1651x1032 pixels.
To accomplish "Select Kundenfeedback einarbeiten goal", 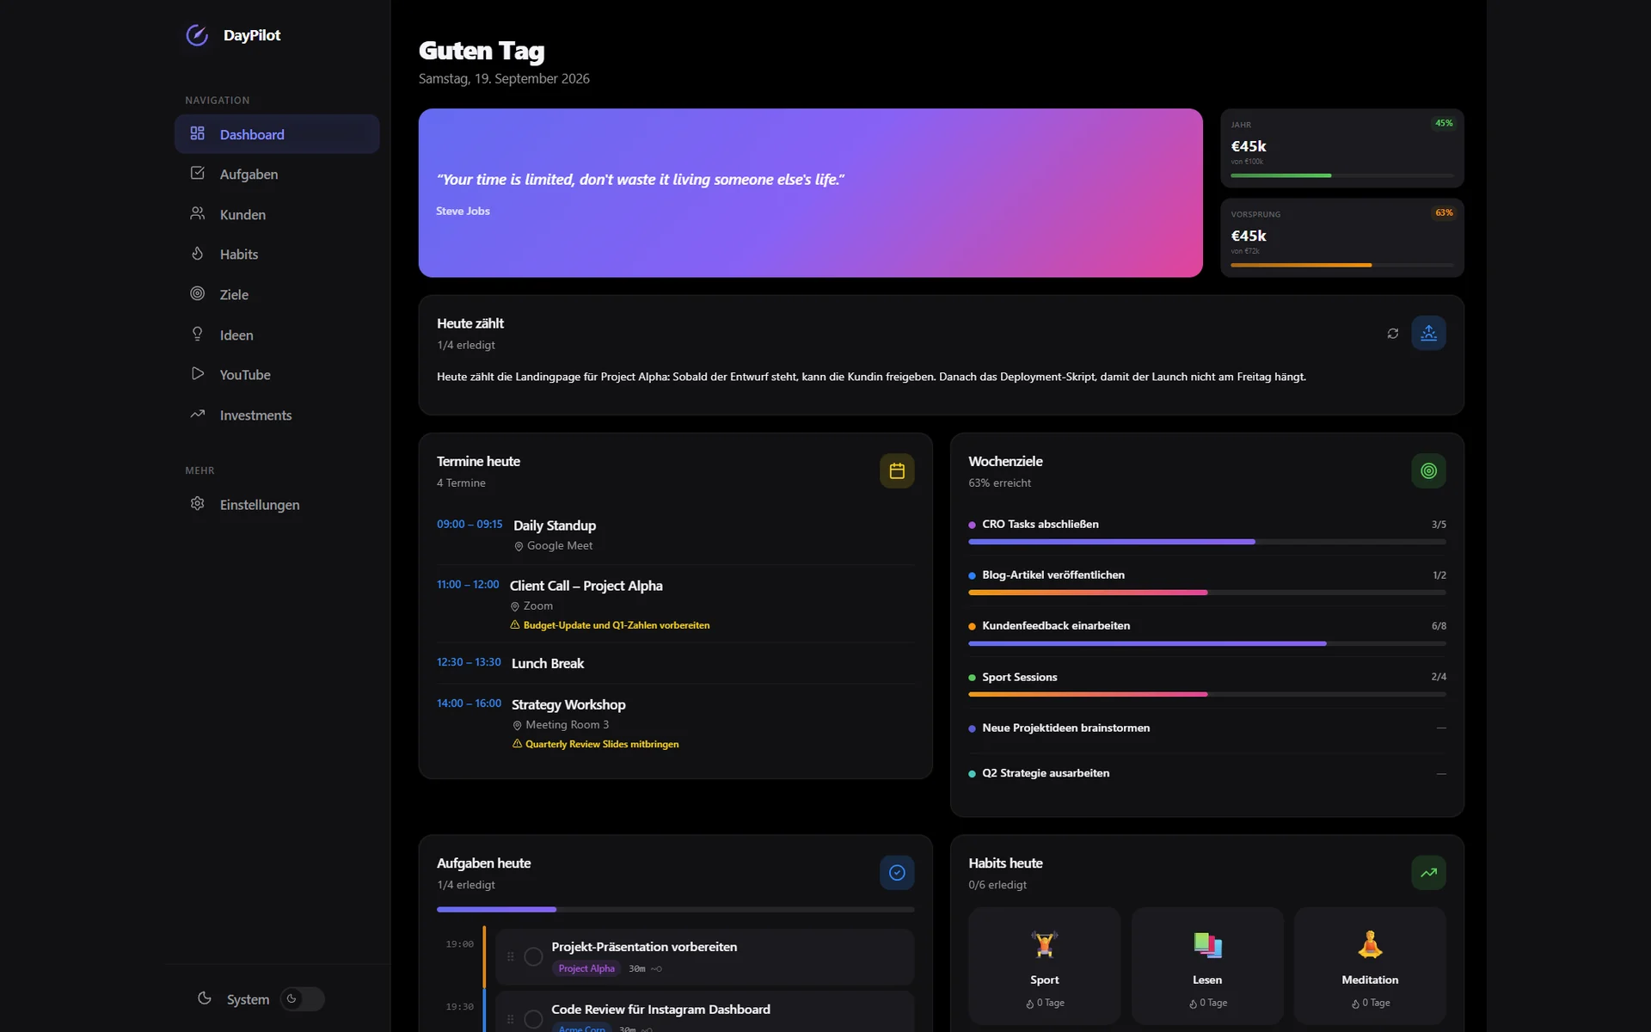I will coord(1207,633).
